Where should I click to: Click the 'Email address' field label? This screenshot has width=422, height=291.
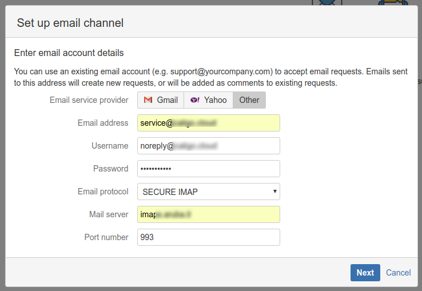pyautogui.click(x=103, y=123)
